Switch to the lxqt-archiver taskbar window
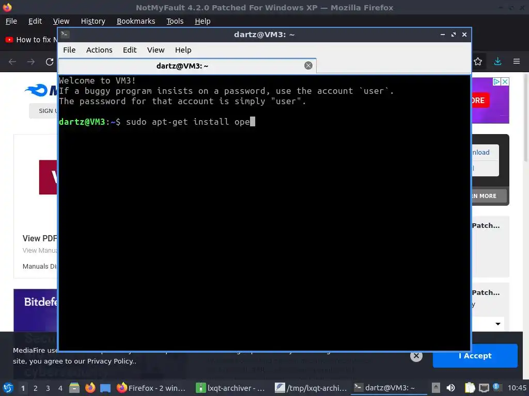This screenshot has height=396, width=529. pos(231,388)
